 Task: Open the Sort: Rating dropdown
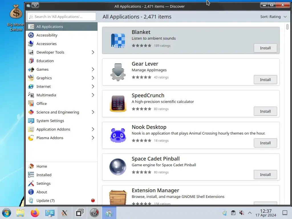(x=273, y=17)
